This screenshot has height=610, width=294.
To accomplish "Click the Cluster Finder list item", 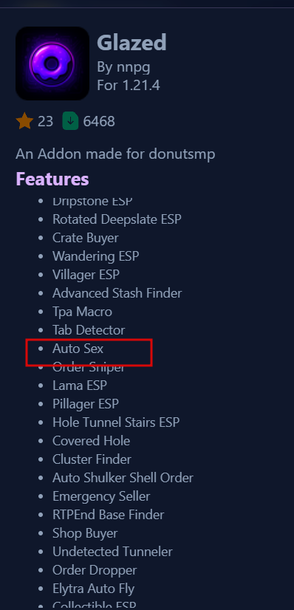I will 92,459.
